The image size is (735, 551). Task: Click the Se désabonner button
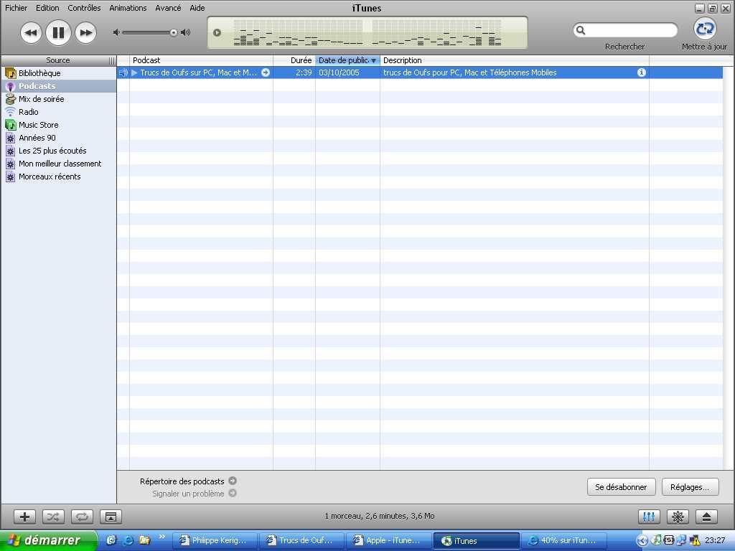coord(621,487)
